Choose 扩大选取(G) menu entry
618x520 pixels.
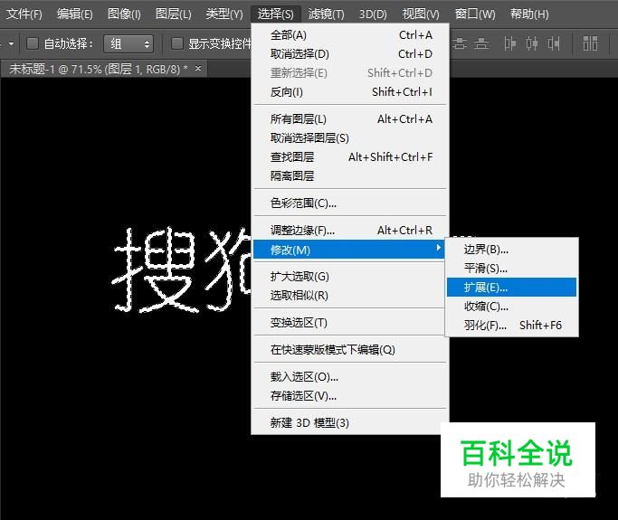350,277
